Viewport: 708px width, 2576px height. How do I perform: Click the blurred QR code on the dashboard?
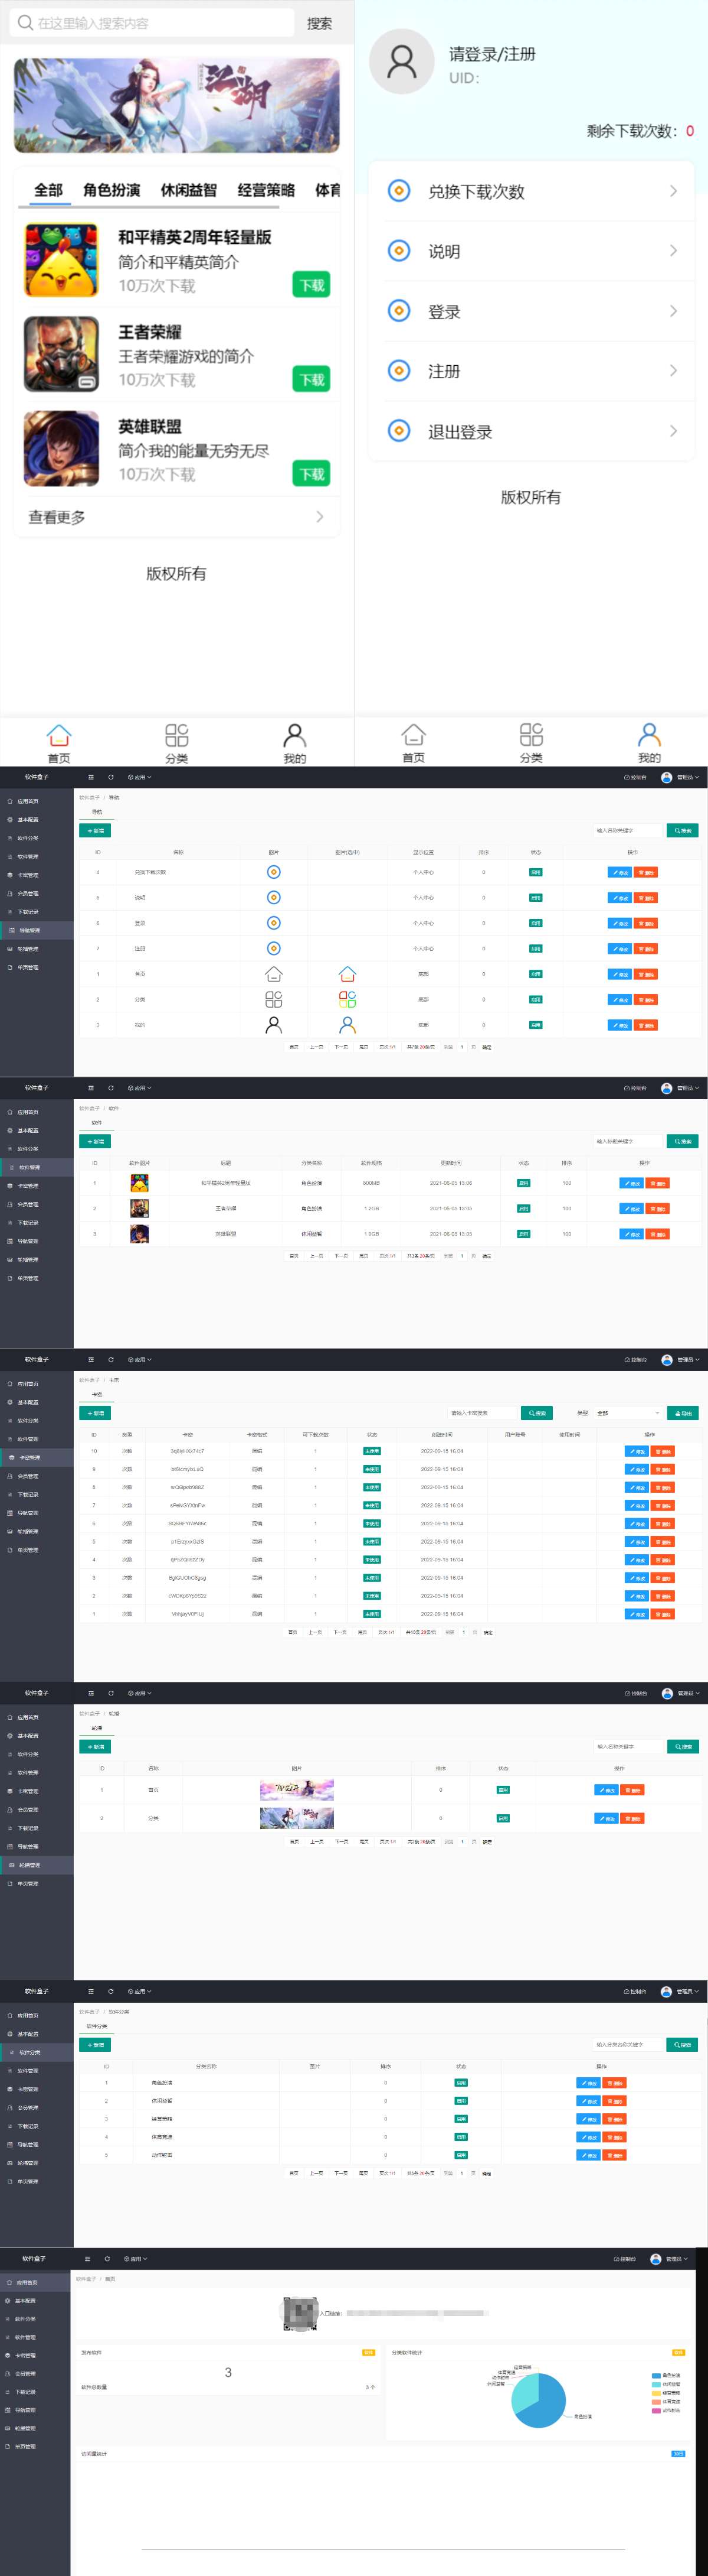(x=300, y=2313)
